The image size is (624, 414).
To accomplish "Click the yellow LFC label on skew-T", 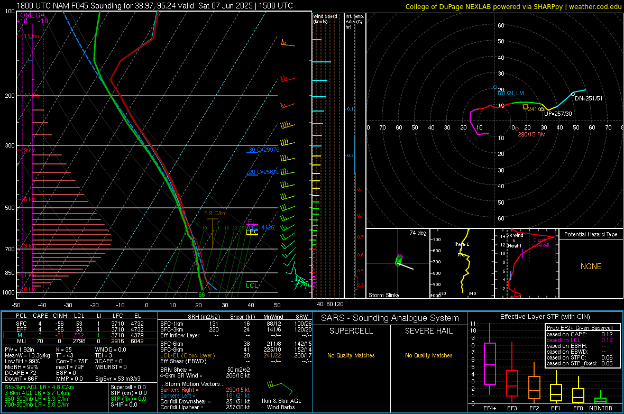I will point(252,232).
